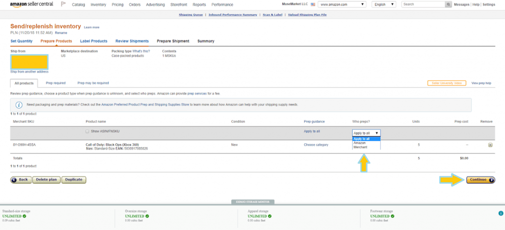This screenshot has height=230, width=505.
Task: Click the Learn more link
Action: pos(92,28)
